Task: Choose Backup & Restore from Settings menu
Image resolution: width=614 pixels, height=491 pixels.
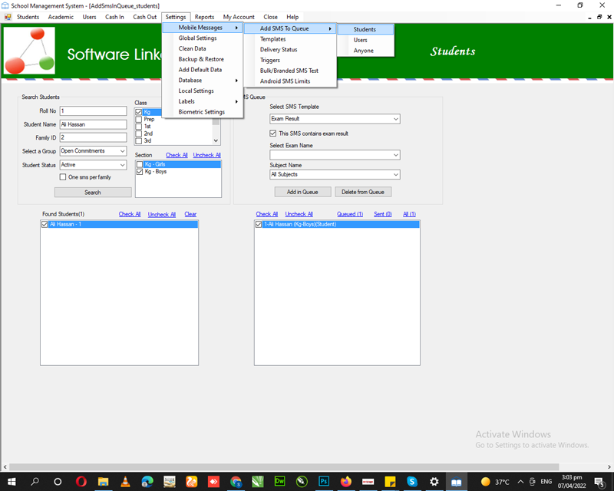Action: (x=201, y=59)
